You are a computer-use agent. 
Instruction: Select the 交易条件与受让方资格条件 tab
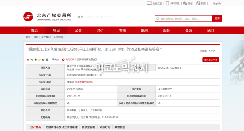[x=61, y=127]
